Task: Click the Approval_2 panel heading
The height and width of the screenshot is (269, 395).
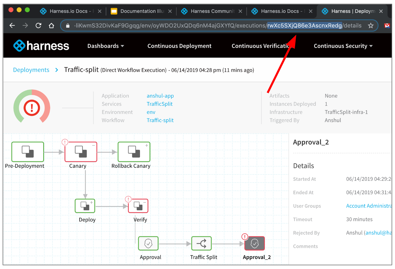Action: (311, 142)
